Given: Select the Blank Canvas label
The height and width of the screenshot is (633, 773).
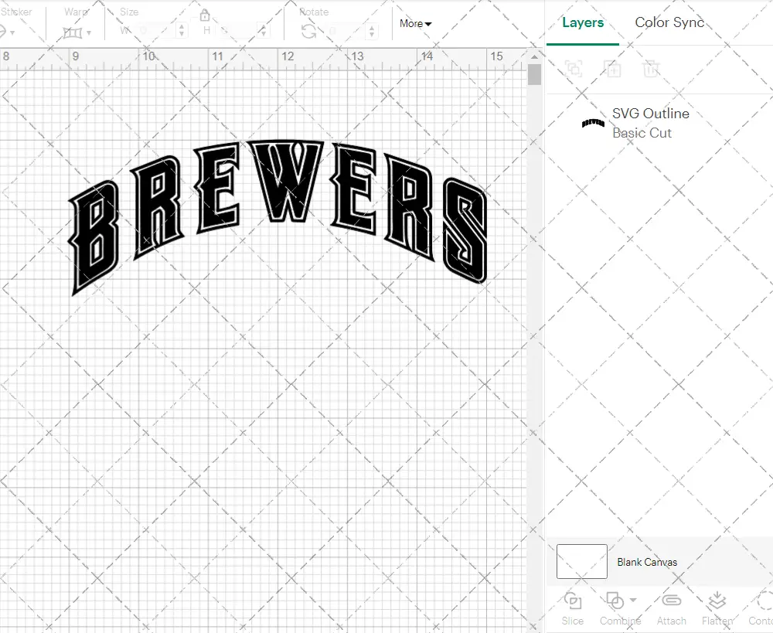Looking at the screenshot, I should tap(647, 562).
